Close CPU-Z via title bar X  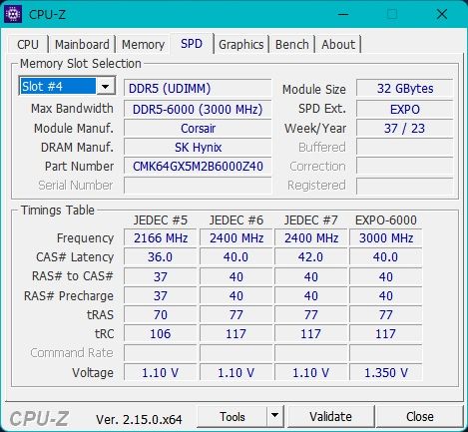[442, 14]
